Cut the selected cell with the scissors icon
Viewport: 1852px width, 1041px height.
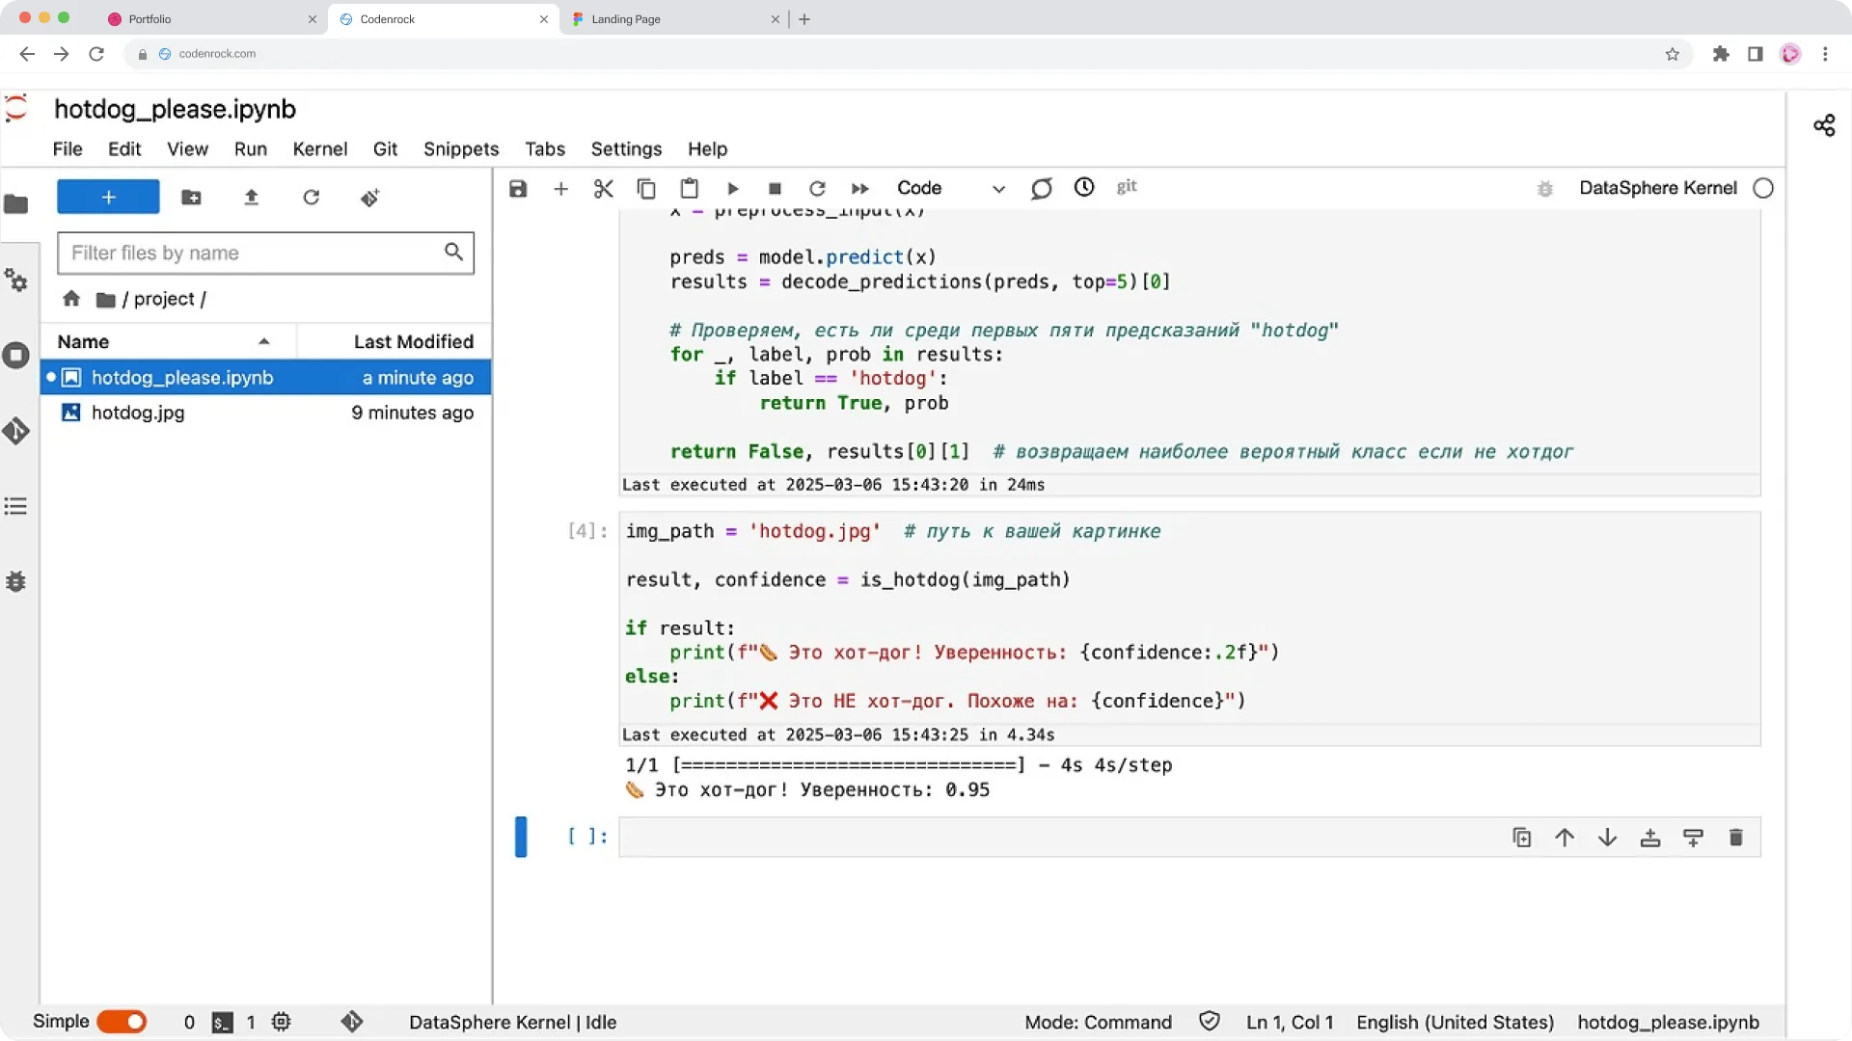click(604, 189)
